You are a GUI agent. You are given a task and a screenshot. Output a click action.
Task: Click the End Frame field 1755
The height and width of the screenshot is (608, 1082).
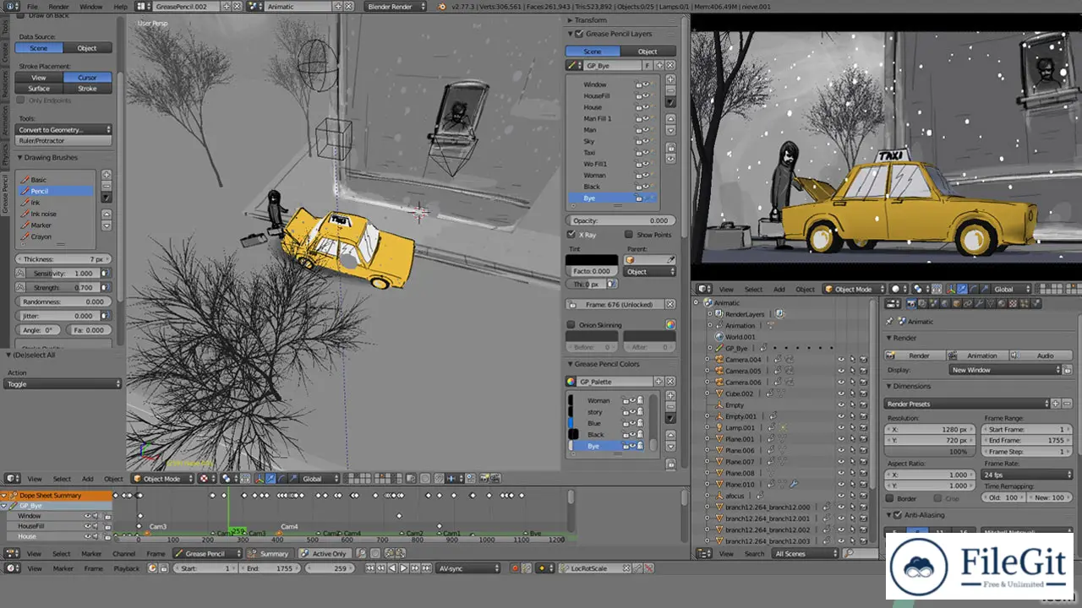[1027, 441]
